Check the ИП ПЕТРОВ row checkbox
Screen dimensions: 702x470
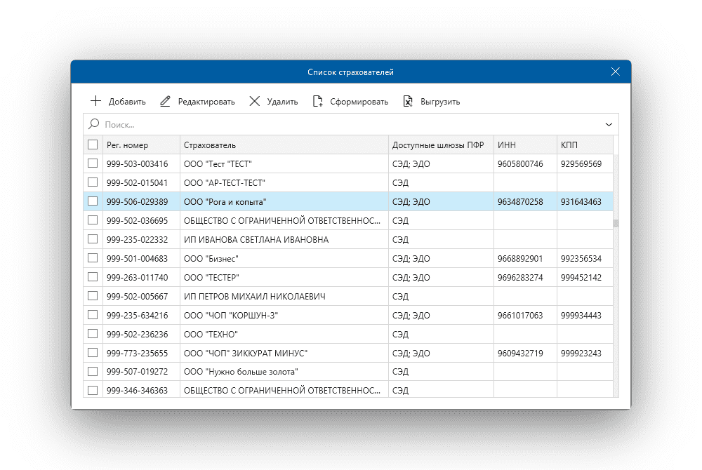coord(93,295)
